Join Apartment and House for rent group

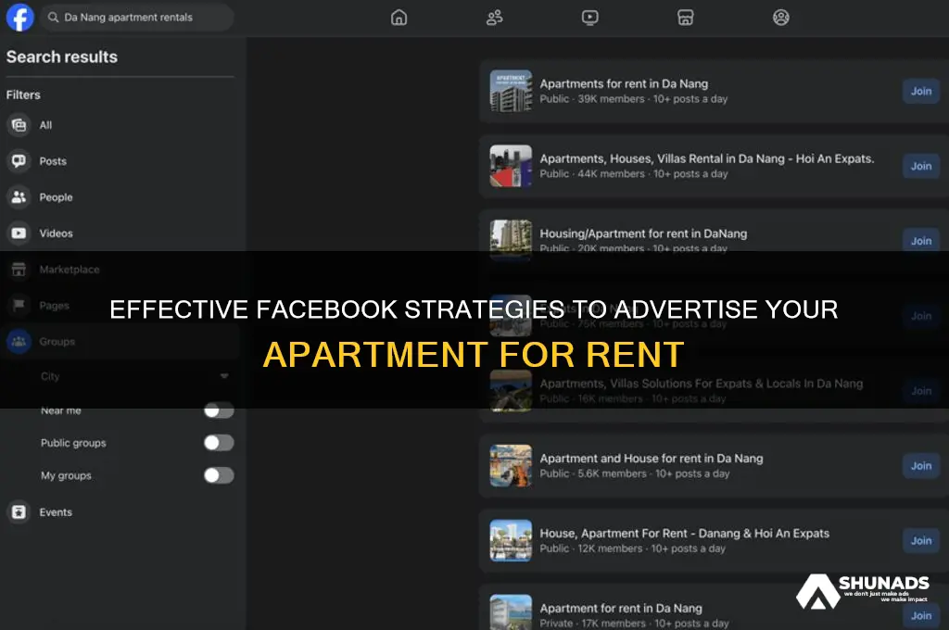pyautogui.click(x=921, y=466)
